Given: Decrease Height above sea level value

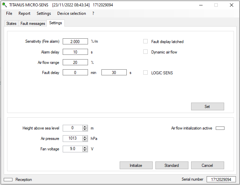Looking at the screenshot, I should tap(85, 129).
